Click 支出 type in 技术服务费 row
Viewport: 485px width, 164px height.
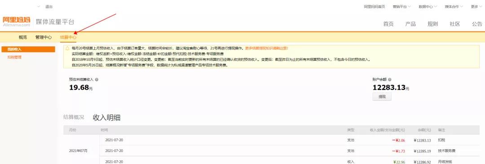[350, 151]
